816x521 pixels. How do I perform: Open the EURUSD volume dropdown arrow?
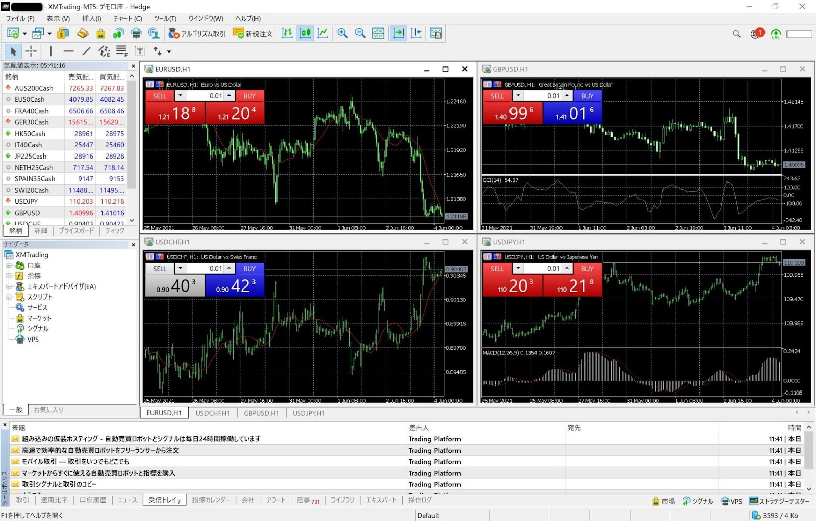(x=180, y=96)
